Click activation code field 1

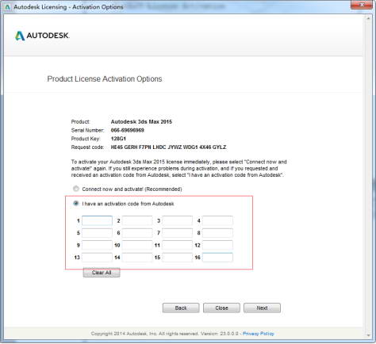(97, 220)
